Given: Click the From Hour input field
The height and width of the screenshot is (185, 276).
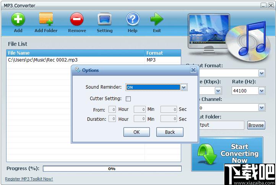Looking at the screenshot, I should [112, 109].
